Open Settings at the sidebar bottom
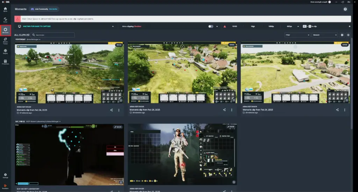The height and width of the screenshot is (192, 358). 5,176
